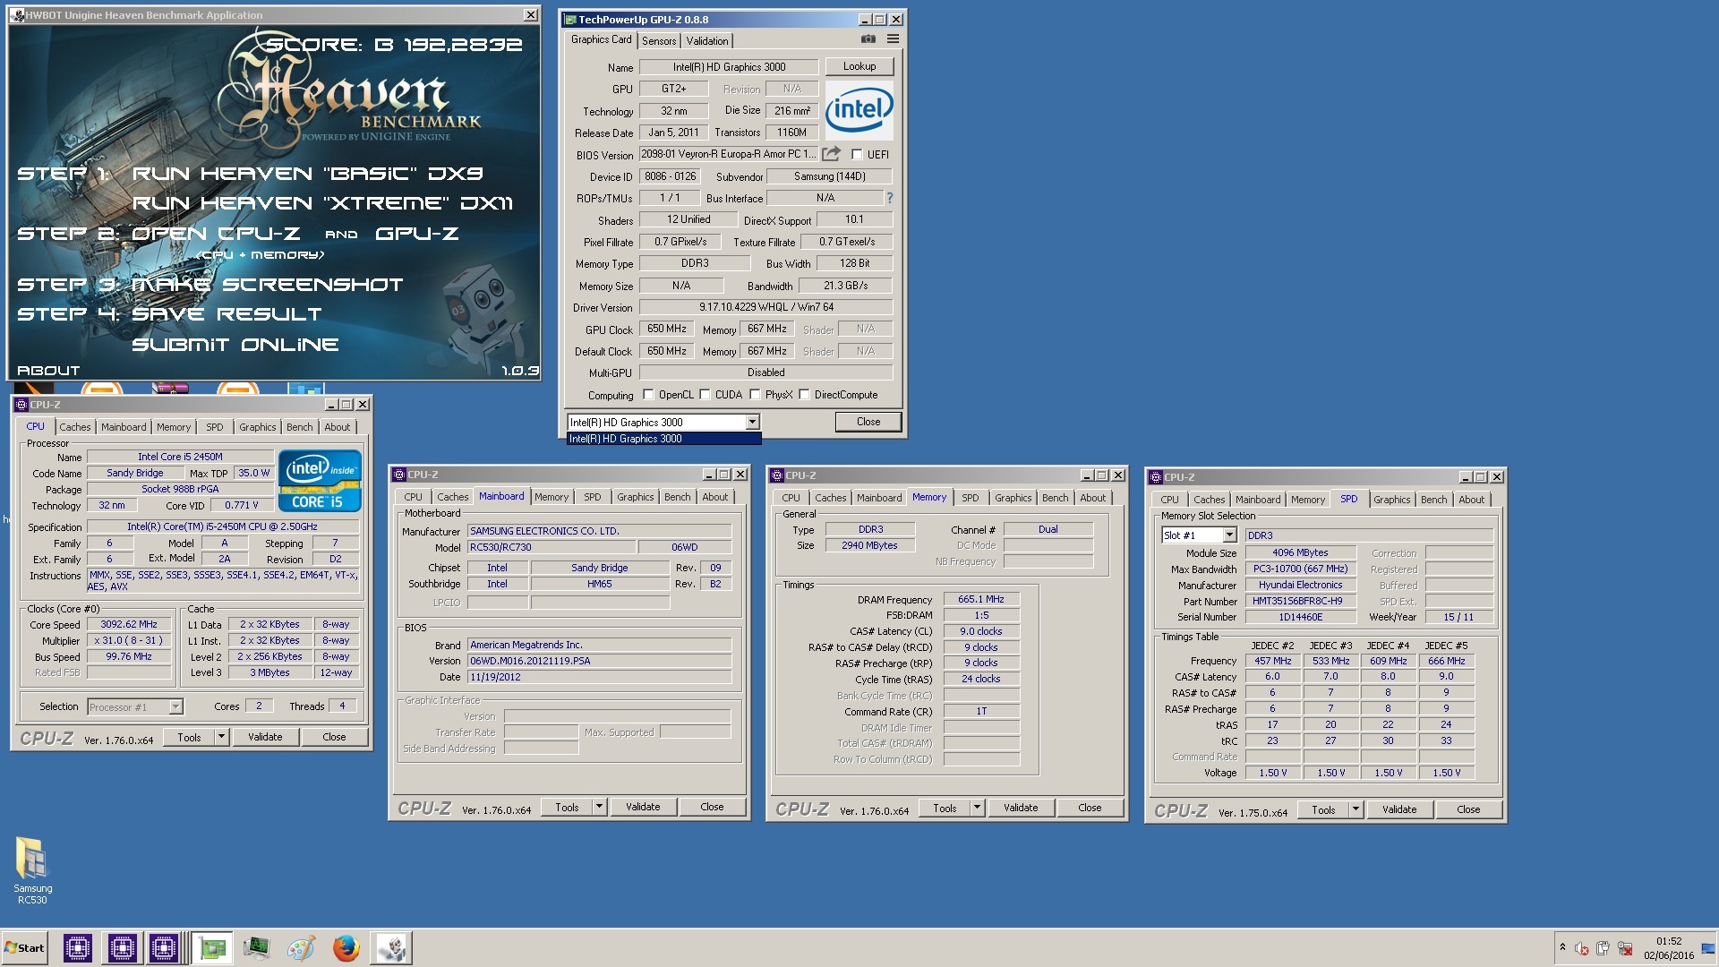Click the GPU-Z screenshot camera icon

(868, 39)
